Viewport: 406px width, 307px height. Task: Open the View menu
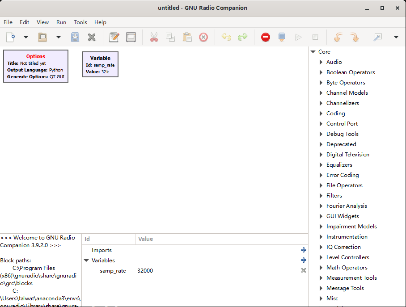point(43,22)
